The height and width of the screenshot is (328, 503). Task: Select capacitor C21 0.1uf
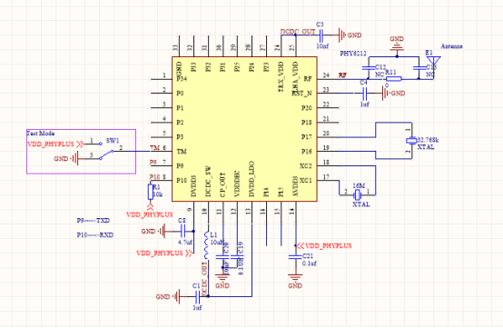295,257
